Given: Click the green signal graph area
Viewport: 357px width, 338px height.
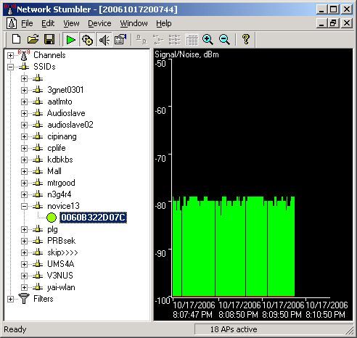Looking at the screenshot, I should coord(234,247).
